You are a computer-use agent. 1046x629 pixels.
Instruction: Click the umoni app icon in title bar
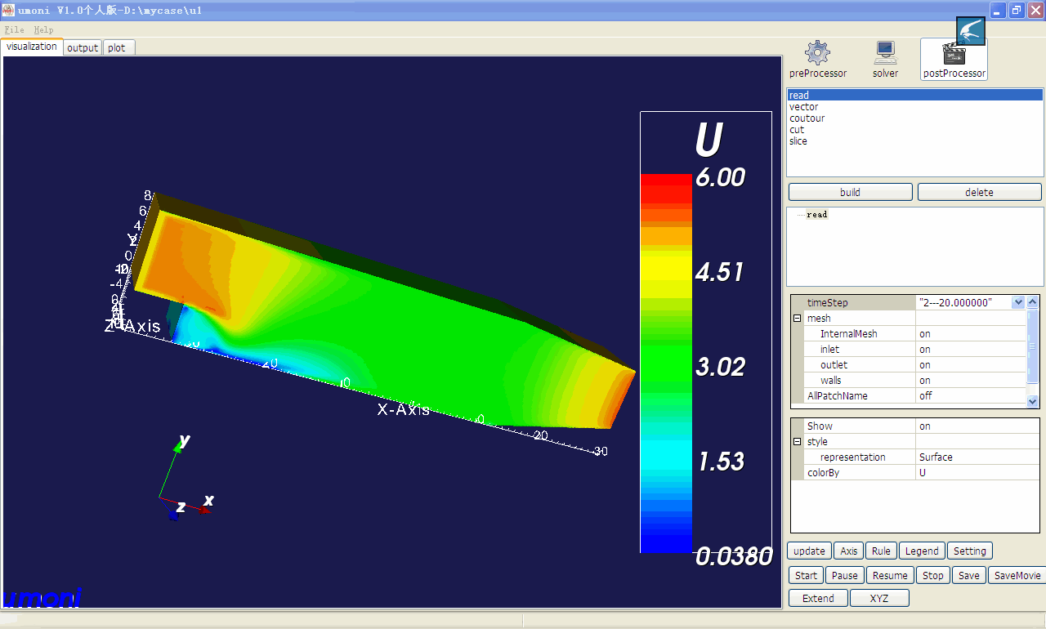click(x=8, y=11)
